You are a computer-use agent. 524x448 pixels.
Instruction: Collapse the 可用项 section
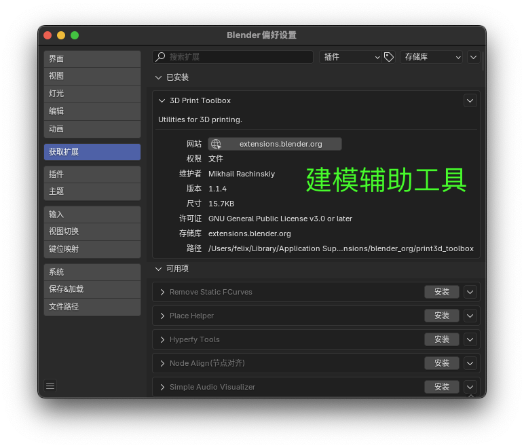158,269
